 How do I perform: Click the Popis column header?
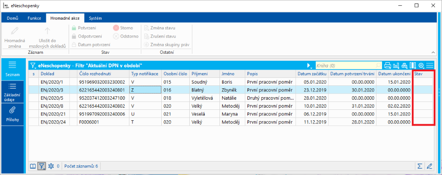(x=270, y=73)
